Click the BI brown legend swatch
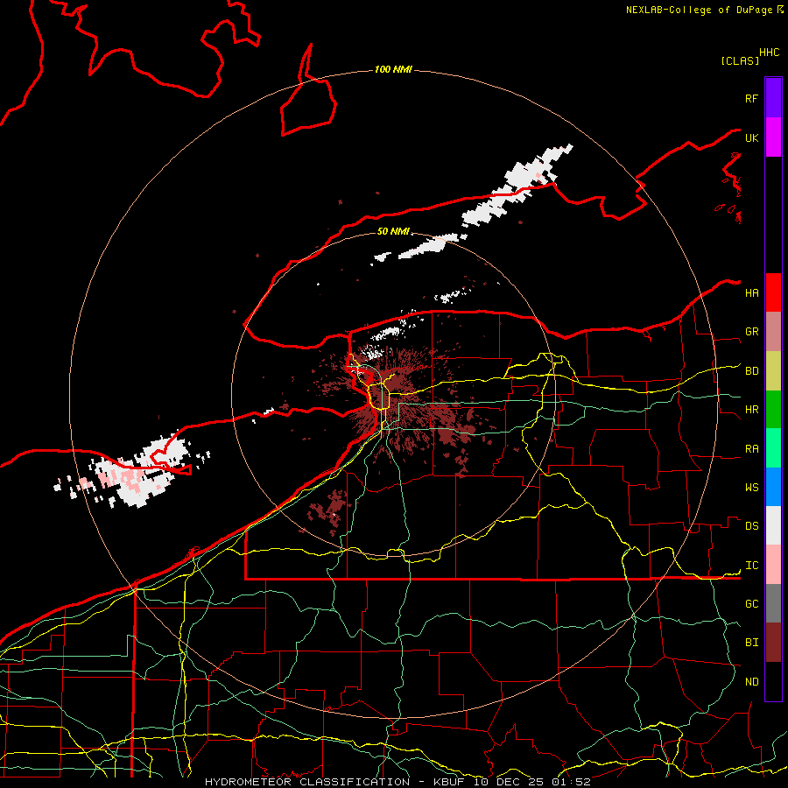 click(x=773, y=643)
